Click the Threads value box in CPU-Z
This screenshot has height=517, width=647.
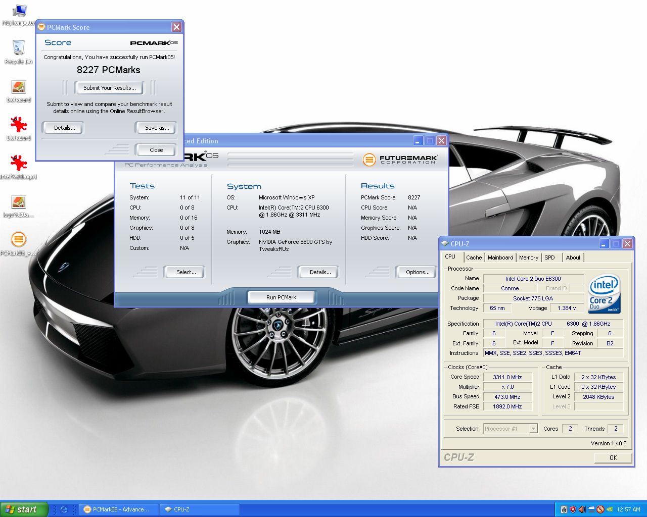616,429
